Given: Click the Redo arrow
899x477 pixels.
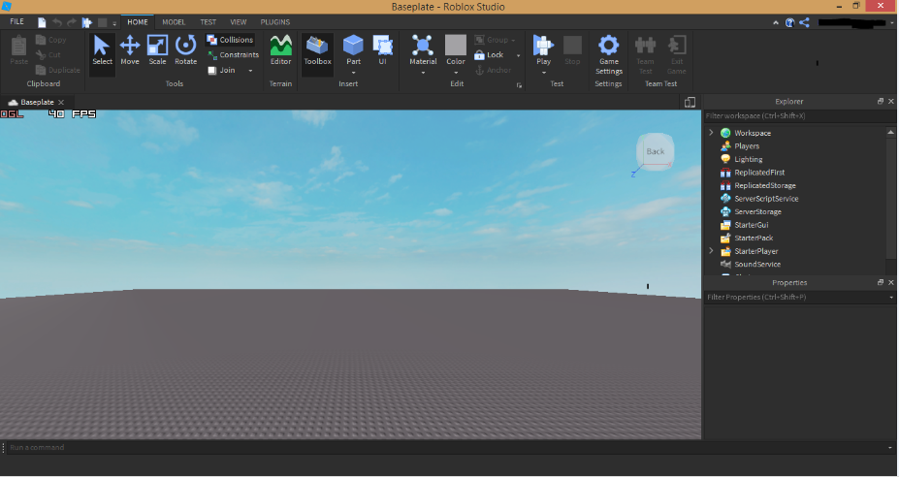Looking at the screenshot, I should coord(72,22).
